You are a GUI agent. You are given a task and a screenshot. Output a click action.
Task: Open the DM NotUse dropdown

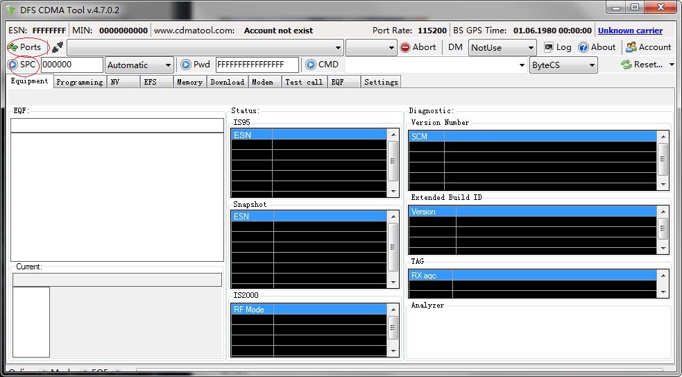[x=502, y=47]
